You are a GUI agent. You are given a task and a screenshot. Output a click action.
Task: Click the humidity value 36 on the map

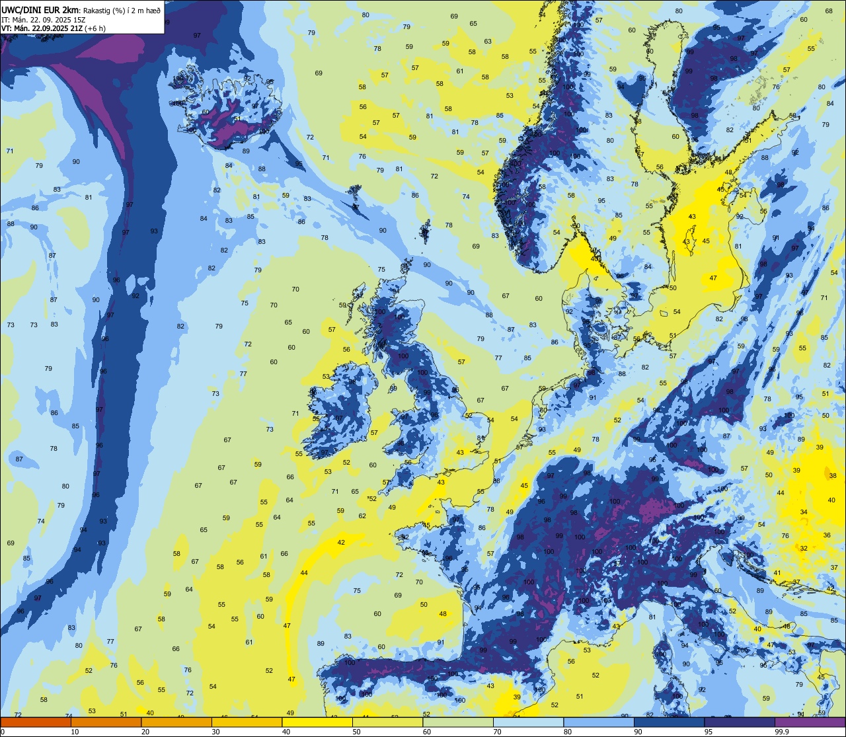click(827, 535)
